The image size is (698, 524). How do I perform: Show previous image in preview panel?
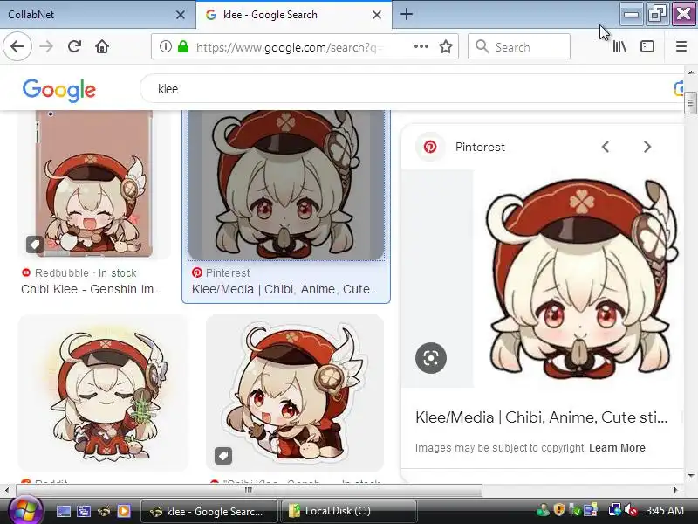click(x=606, y=147)
